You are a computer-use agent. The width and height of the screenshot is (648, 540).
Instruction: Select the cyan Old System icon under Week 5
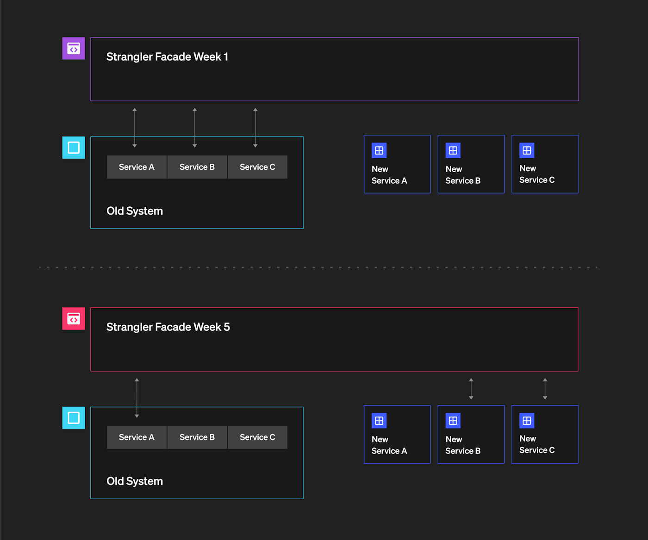pyautogui.click(x=74, y=418)
